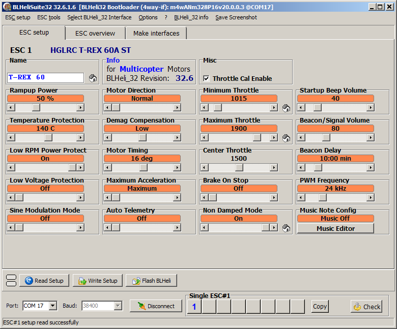Open Select BLHeli_32 Interface menu
Image resolution: width=397 pixels, height=329 pixels.
(x=99, y=17)
